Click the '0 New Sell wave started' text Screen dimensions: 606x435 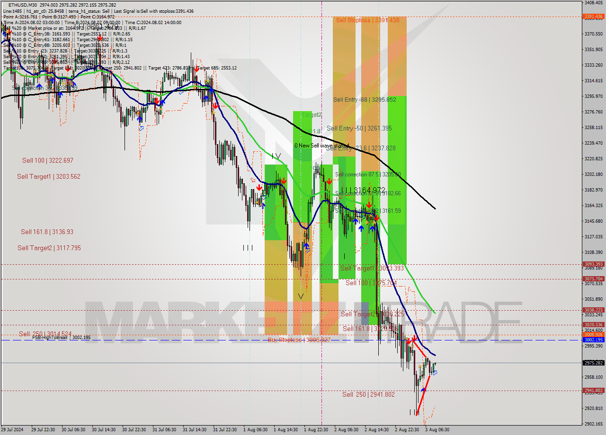point(321,146)
